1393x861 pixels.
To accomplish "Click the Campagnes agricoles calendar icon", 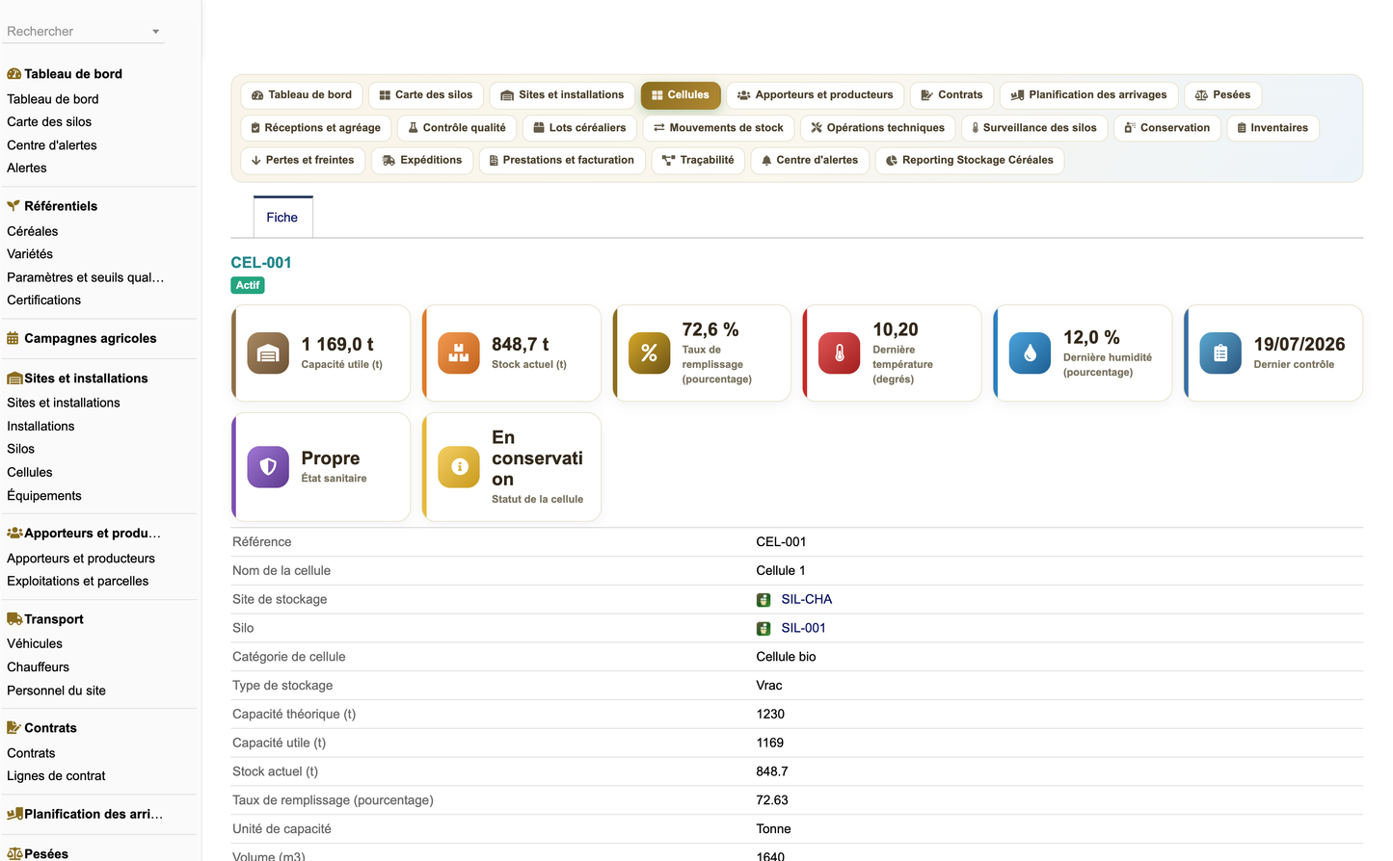I will [x=13, y=338].
